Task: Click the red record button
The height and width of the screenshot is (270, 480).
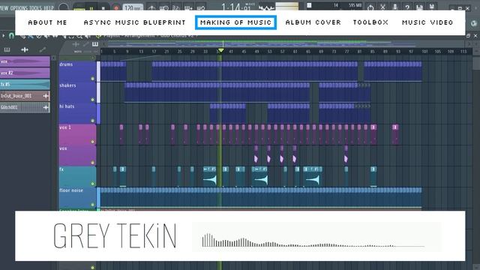Action: pos(115,7)
